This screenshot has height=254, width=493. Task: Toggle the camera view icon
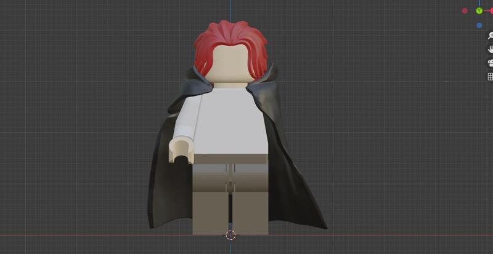(490, 63)
